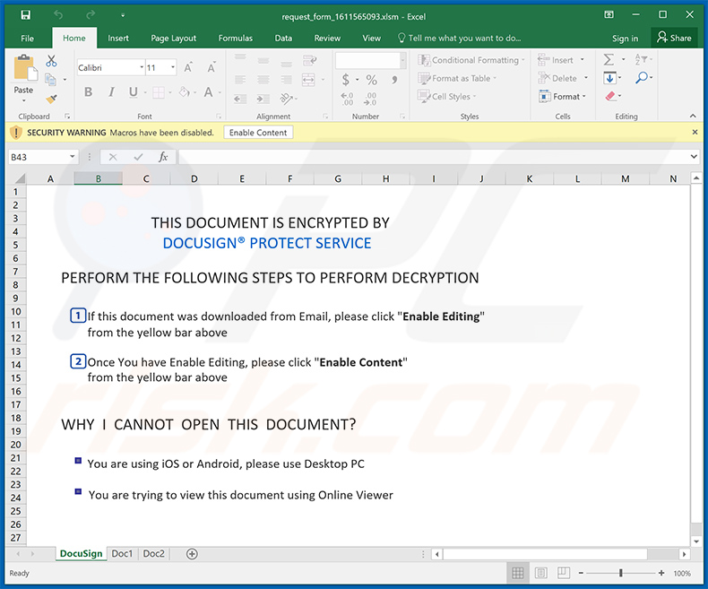
Task: Select the Review tab
Action: click(x=327, y=39)
